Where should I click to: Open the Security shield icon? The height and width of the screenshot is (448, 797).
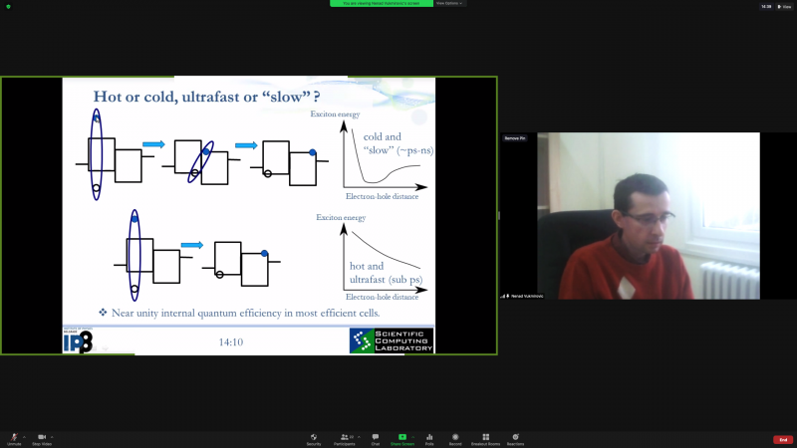(314, 437)
